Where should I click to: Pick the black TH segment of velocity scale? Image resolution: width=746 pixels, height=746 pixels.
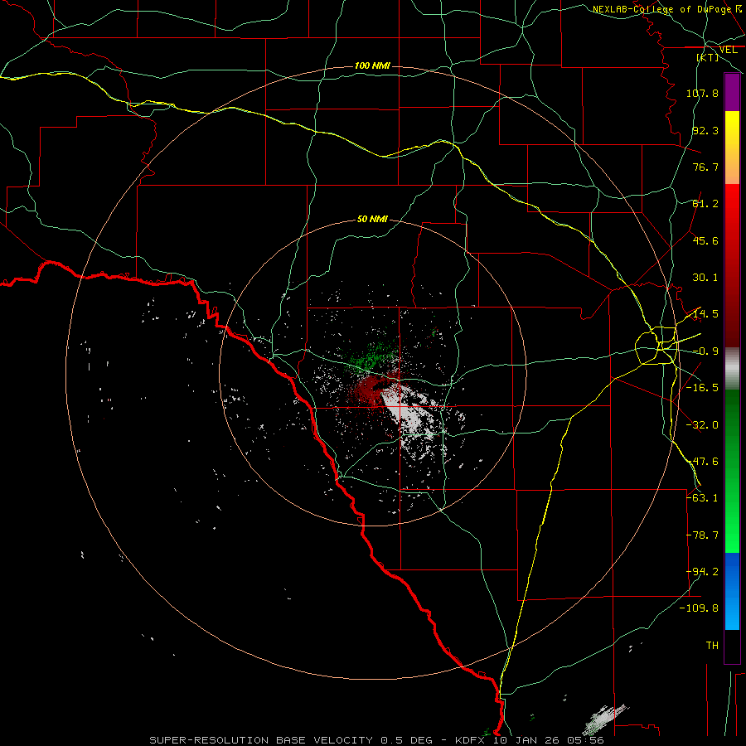(732, 646)
